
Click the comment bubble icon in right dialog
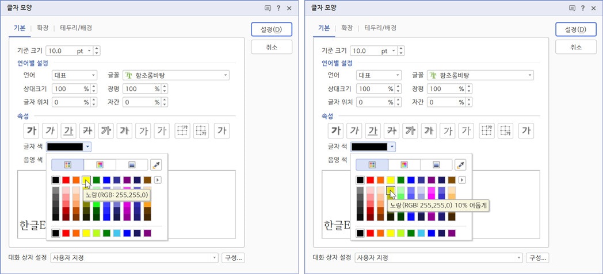(573, 8)
